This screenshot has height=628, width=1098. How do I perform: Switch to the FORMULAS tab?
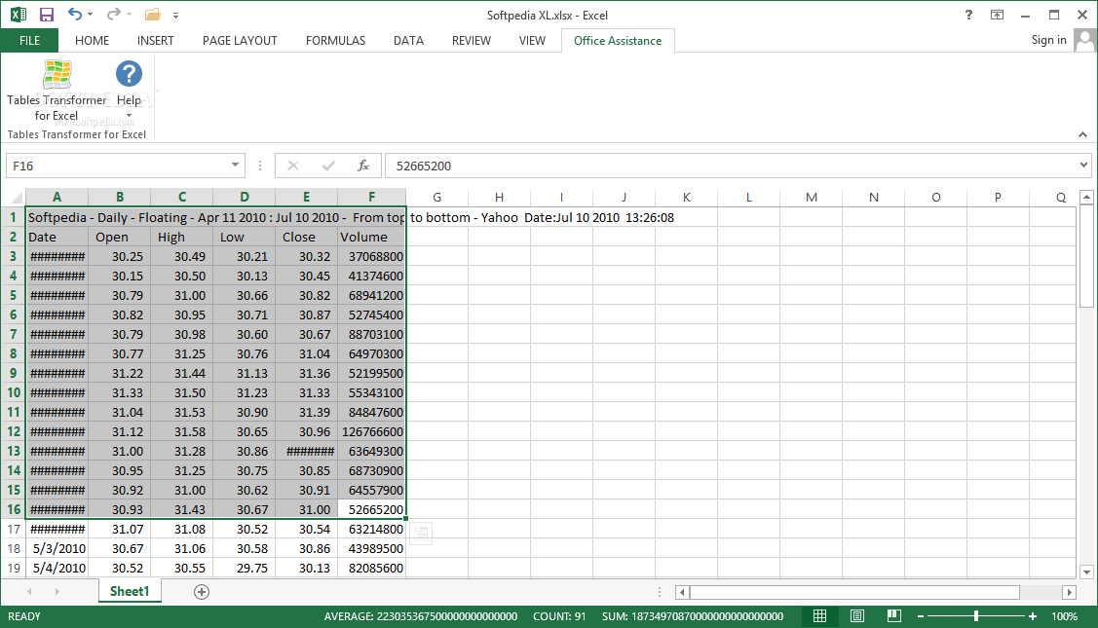[x=335, y=41]
